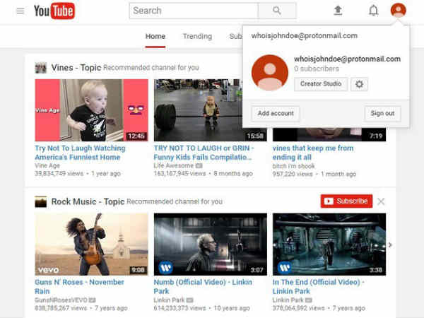424x318 pixels.
Task: Click the Rock Music Topic channel icon
Action: point(40,201)
